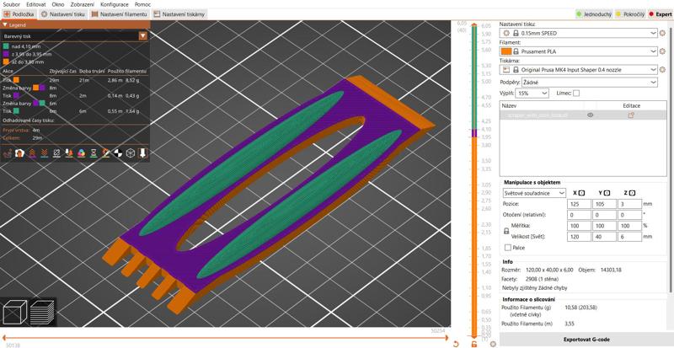This screenshot has width=674, height=348.
Task: Toggle Custom G-codes icon in legend
Action: tap(106, 153)
